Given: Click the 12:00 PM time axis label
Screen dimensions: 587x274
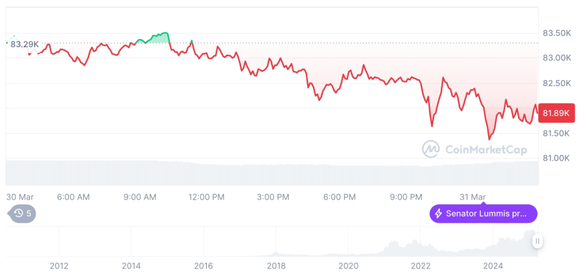Looking at the screenshot, I should click(206, 197).
